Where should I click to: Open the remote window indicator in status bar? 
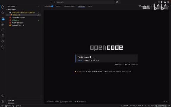2,106
